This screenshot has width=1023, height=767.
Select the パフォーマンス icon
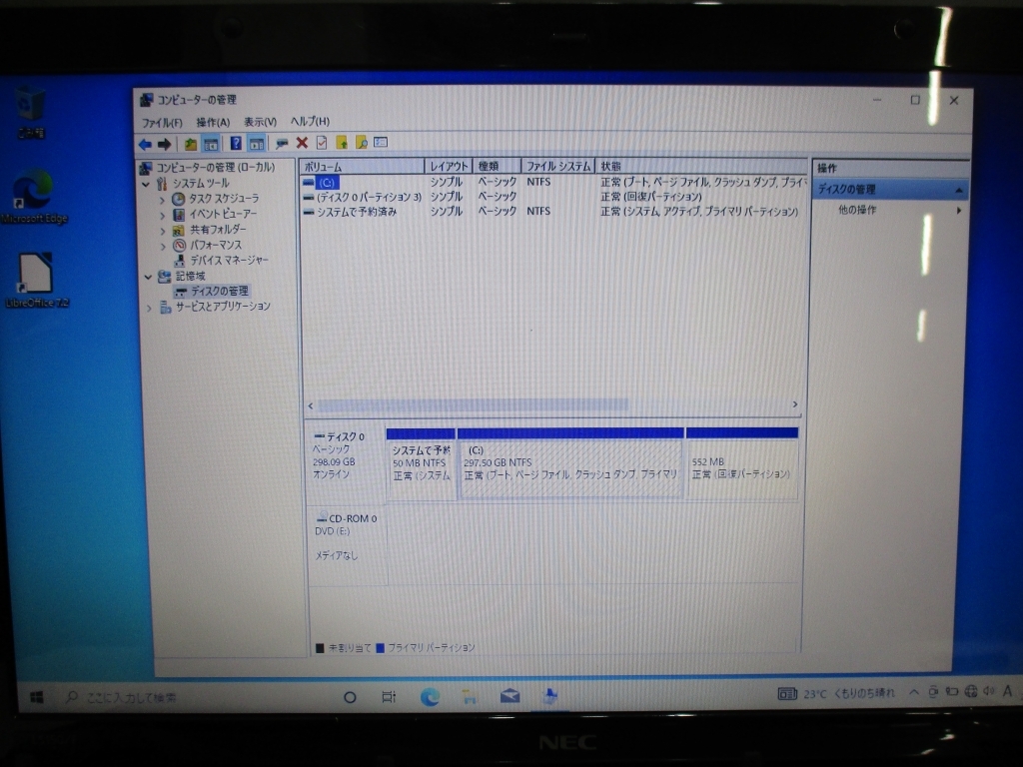[x=179, y=246]
